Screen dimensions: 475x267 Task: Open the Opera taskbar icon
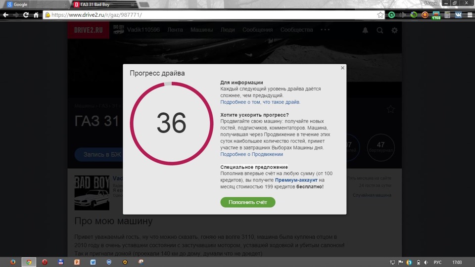coord(45,262)
